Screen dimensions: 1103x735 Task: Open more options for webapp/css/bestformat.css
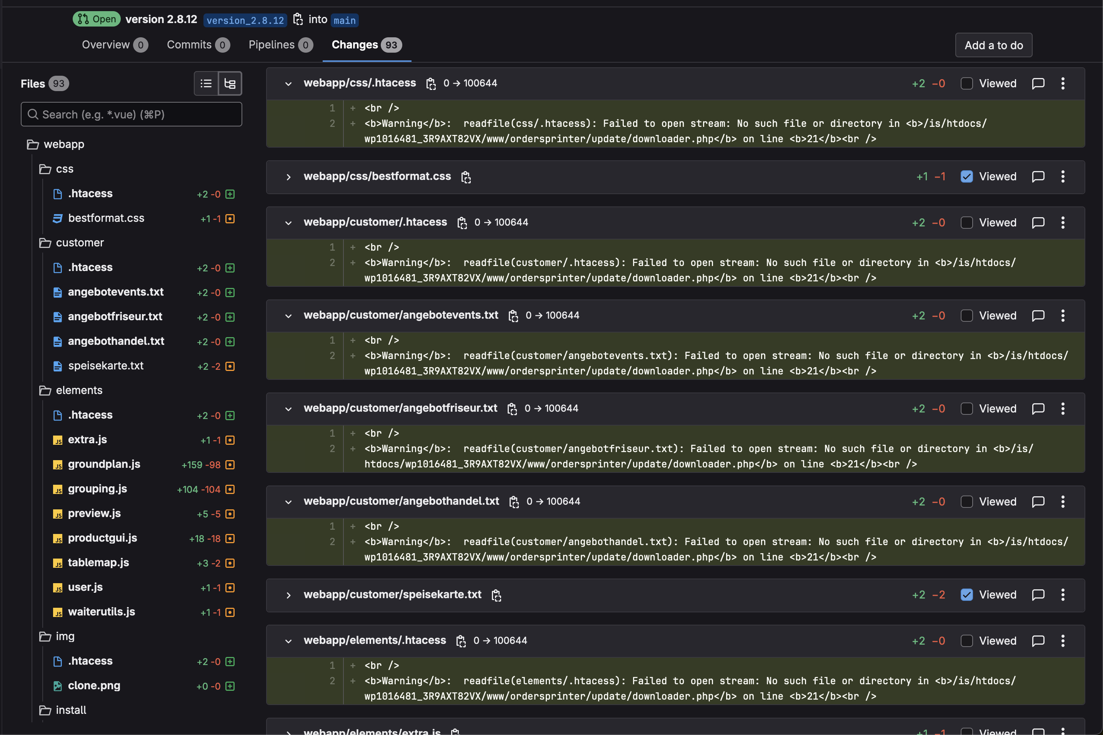(1063, 177)
